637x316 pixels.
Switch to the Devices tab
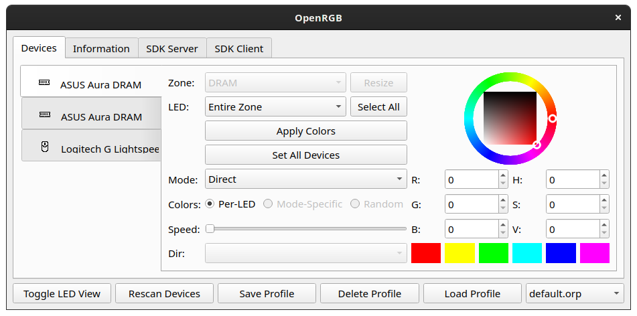(x=39, y=48)
